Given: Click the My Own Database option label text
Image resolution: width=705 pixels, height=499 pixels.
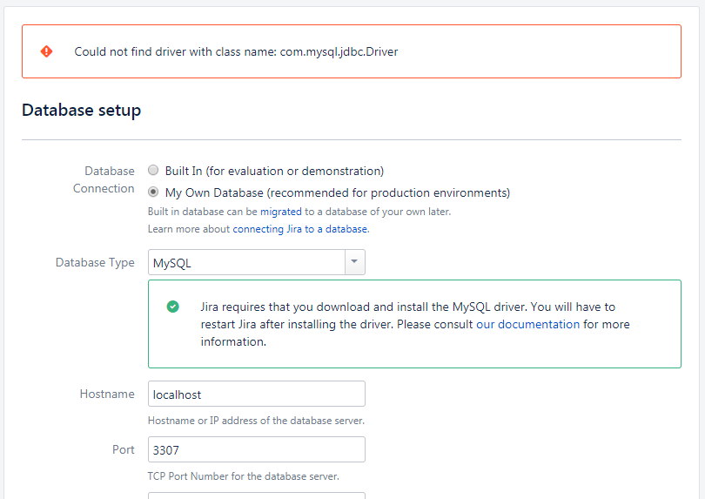Looking at the screenshot, I should pos(337,193).
